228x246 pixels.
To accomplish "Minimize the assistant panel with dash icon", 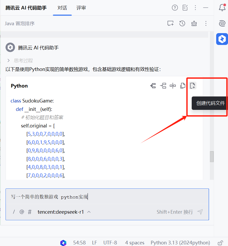I will 206,8.
